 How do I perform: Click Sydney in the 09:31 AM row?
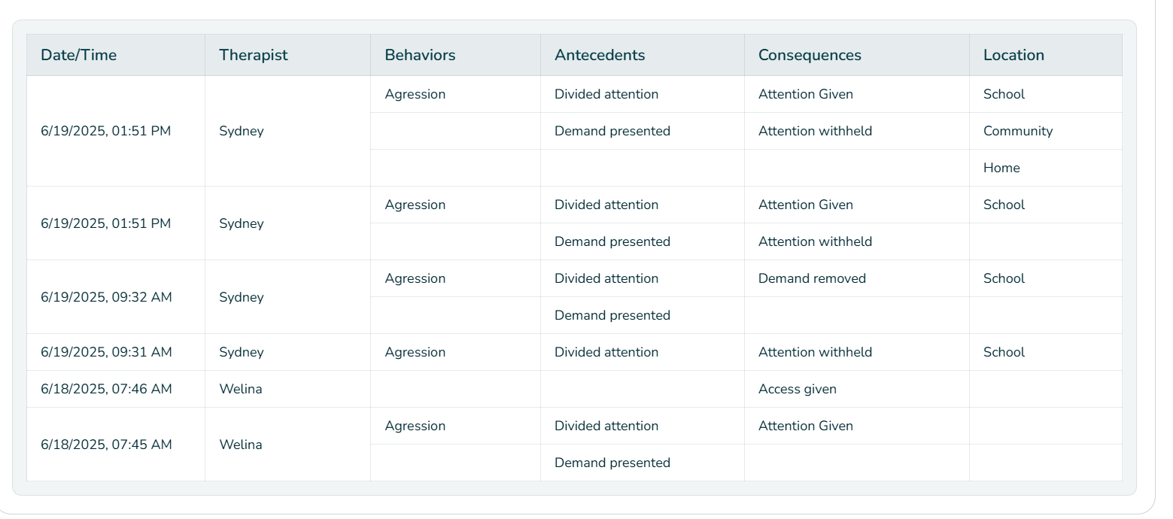242,352
